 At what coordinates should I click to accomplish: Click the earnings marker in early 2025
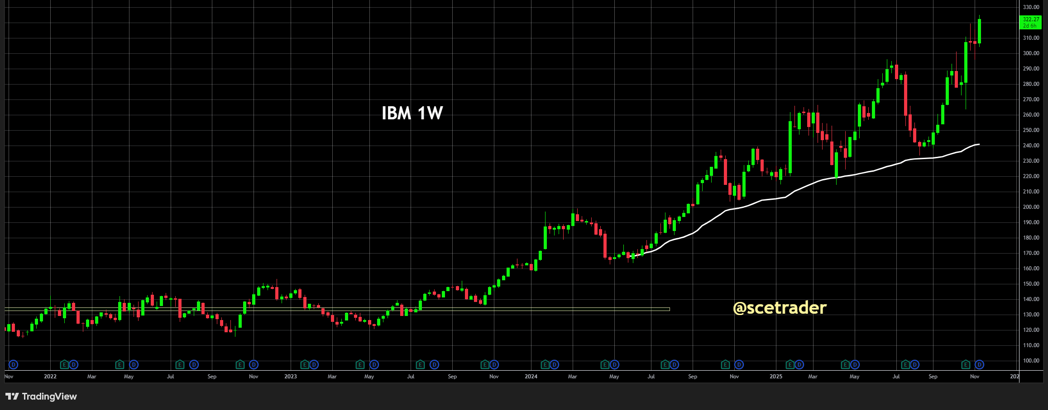790,364
